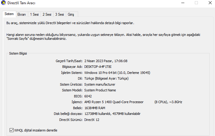Click the Sistem Bilgisi group label

18,53
